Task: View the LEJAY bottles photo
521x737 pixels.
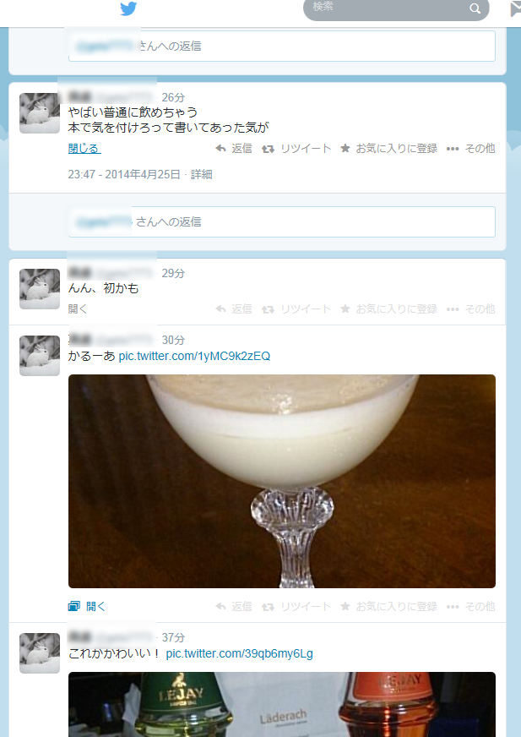Action: click(282, 705)
